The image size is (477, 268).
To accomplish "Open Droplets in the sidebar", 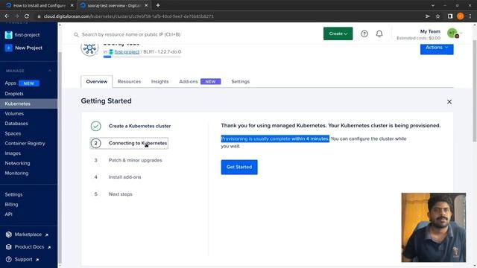I will click(x=14, y=94).
